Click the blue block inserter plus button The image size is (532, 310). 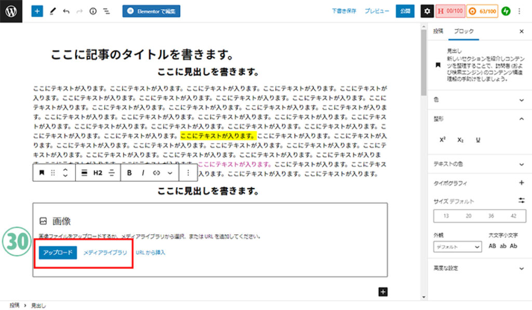click(37, 11)
